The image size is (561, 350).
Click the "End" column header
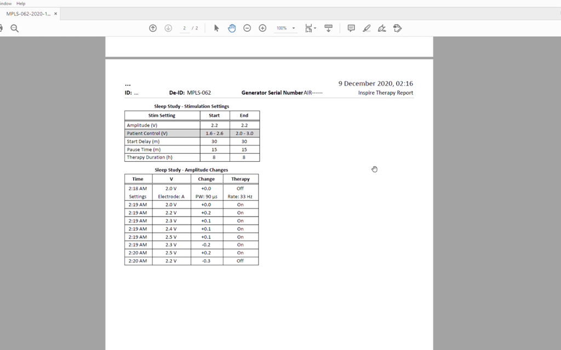coord(244,115)
